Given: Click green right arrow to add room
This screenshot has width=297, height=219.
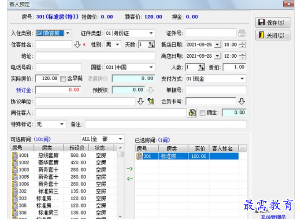Looking at the screenshot, I should coord(130,169).
